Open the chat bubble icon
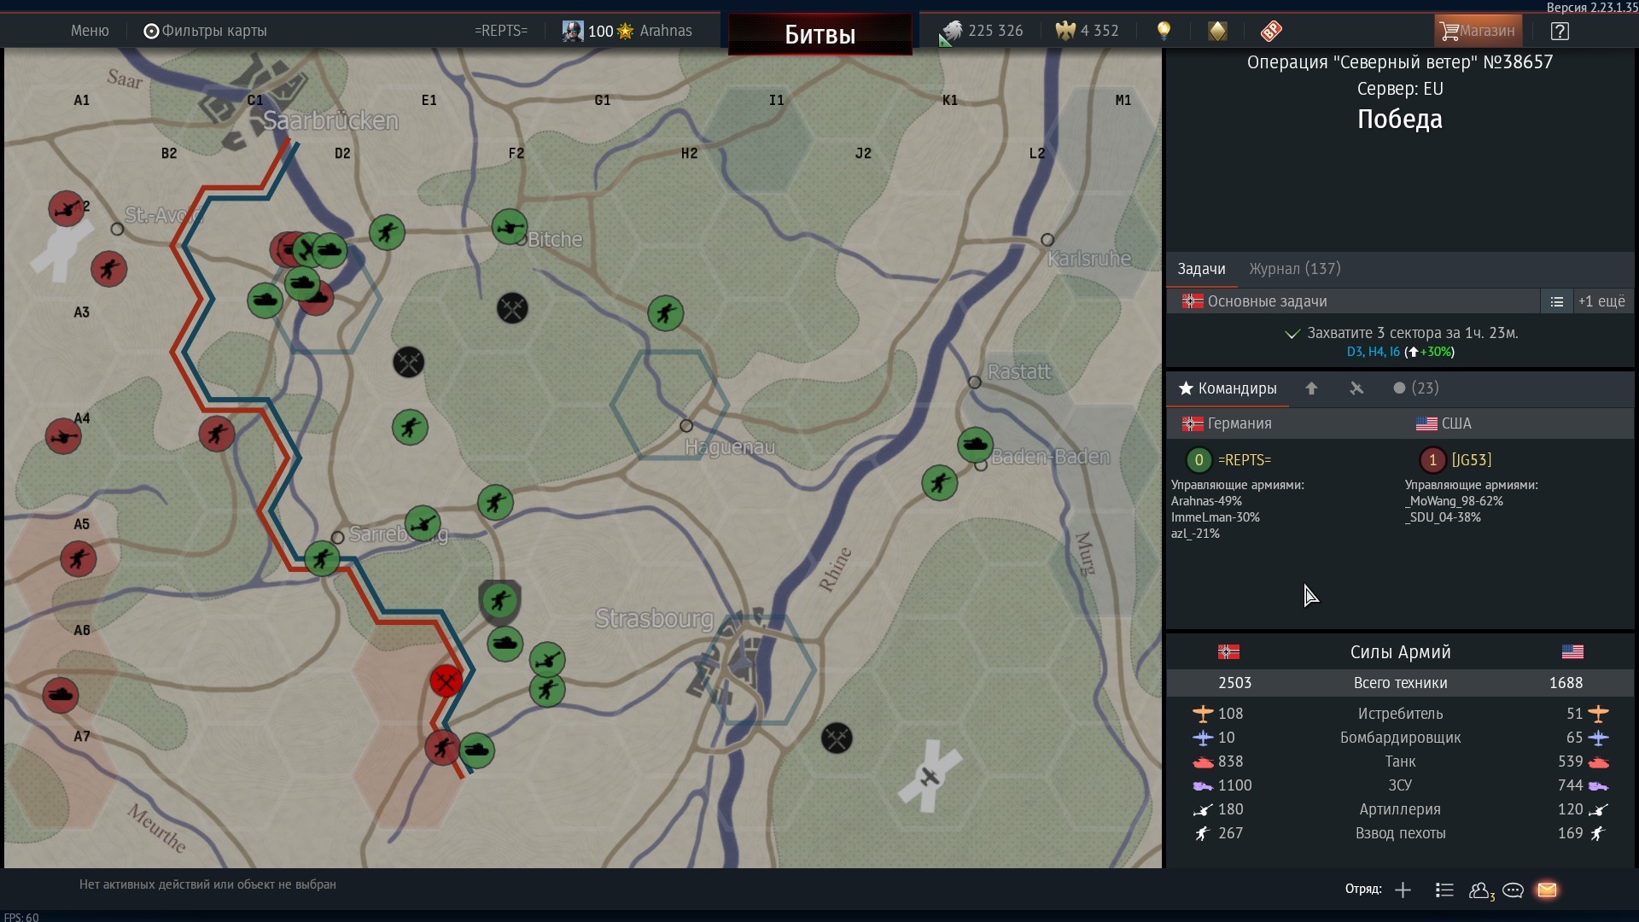Screen dimensions: 1639x922 [x=1514, y=890]
